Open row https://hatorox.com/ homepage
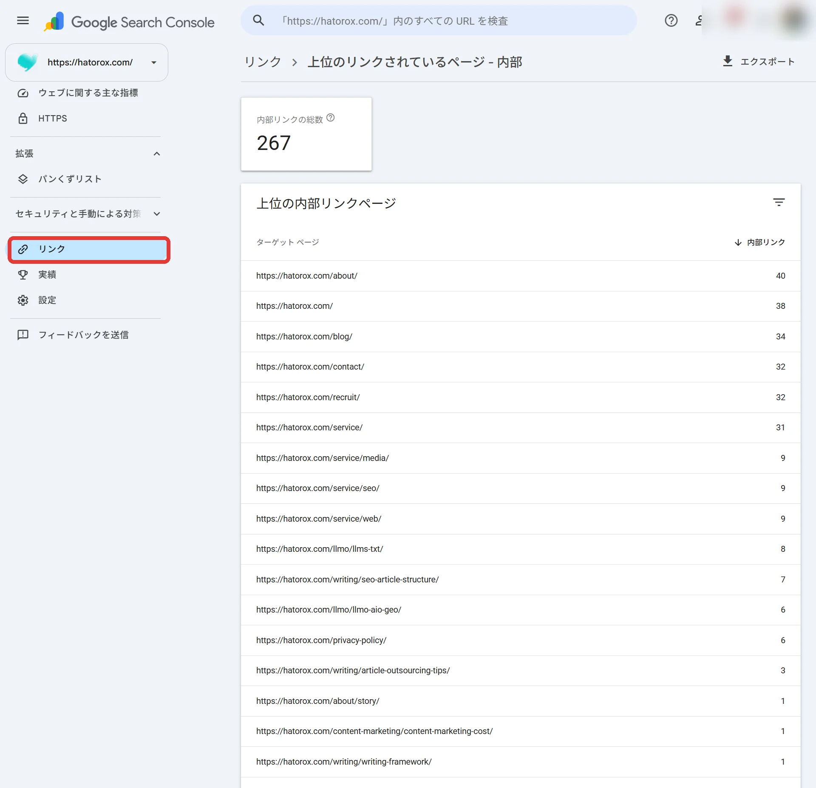This screenshot has width=816, height=788. [521, 306]
